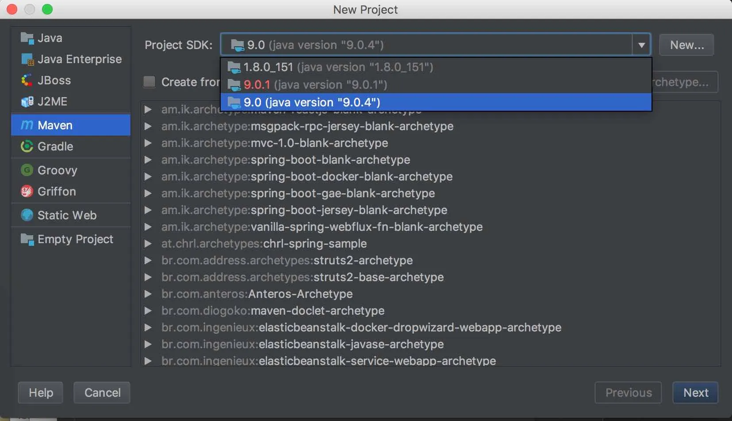Screen dimensions: 732x421
Task: Click the J2ME icon in sidebar
Action: [27, 102]
